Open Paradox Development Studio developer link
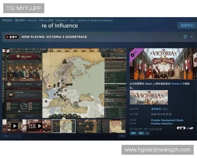The height and width of the screenshot is (158, 197). [167, 120]
